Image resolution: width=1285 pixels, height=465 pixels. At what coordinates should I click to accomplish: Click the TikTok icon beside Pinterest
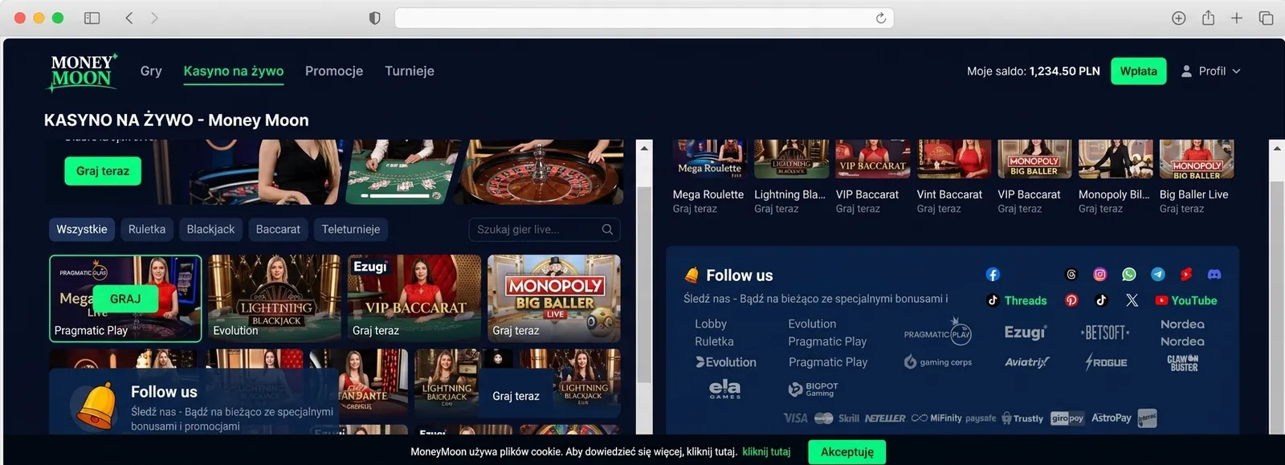click(1101, 300)
